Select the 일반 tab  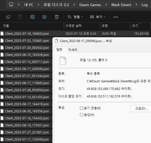point(59,50)
